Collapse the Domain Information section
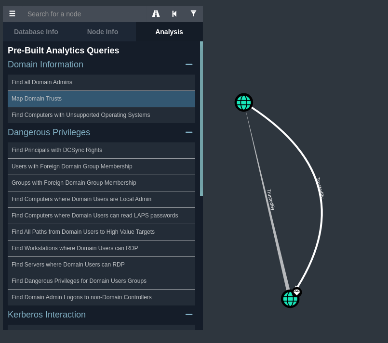388x343 pixels. click(189, 64)
